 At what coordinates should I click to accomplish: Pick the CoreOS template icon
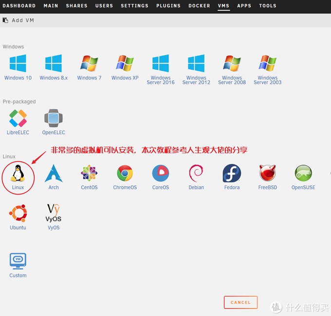[161, 173]
